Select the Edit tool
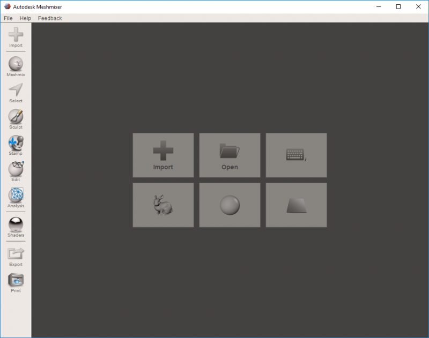Viewport: 429px width, 338px height. point(16,171)
